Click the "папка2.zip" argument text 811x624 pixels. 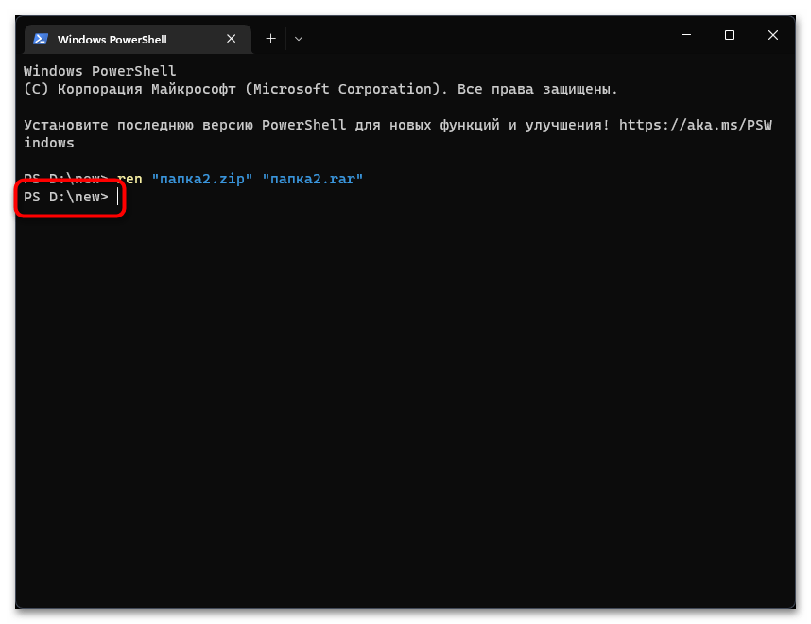[202, 179]
